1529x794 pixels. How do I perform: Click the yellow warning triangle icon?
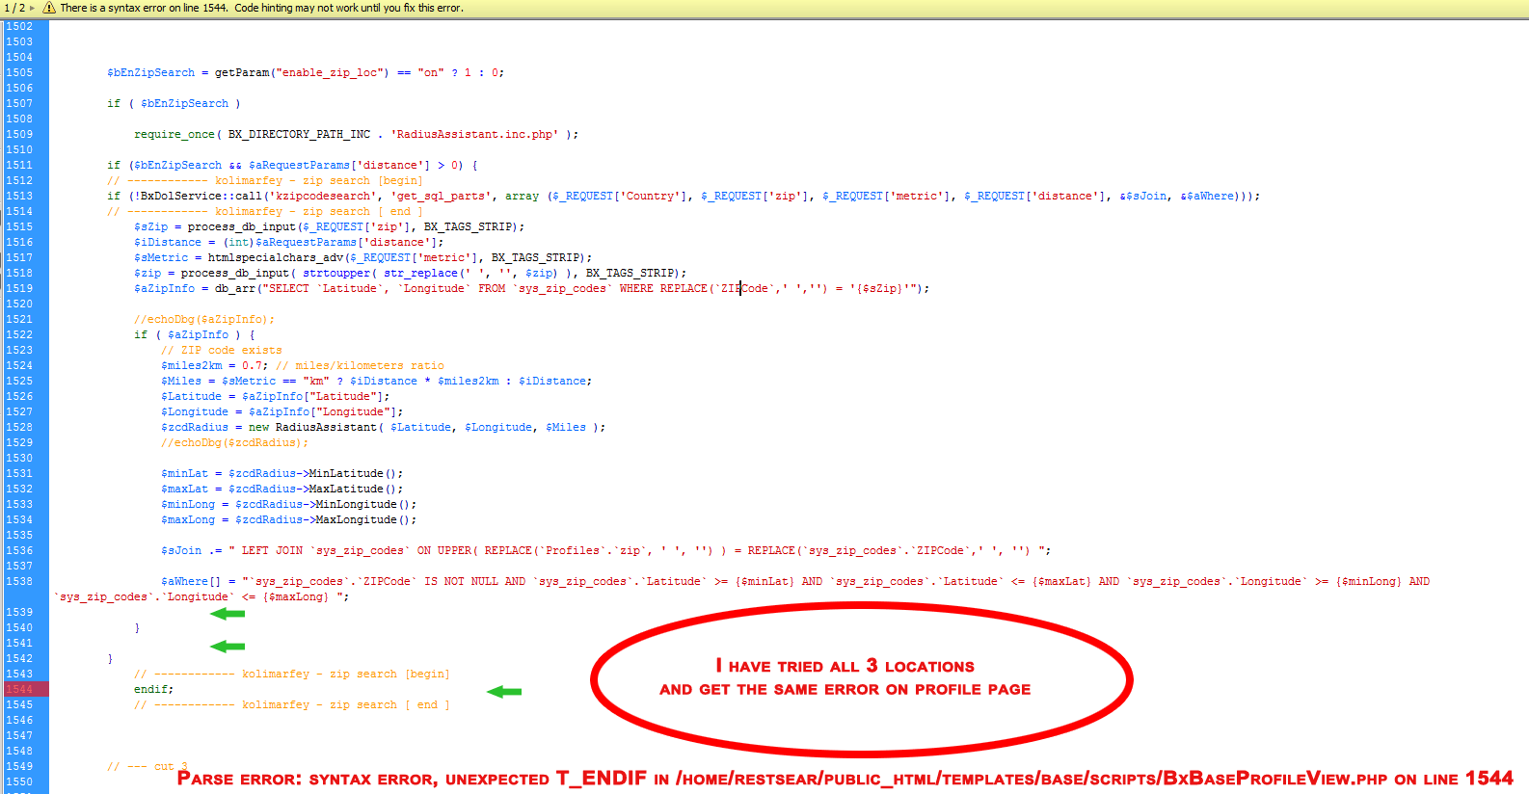click(48, 8)
